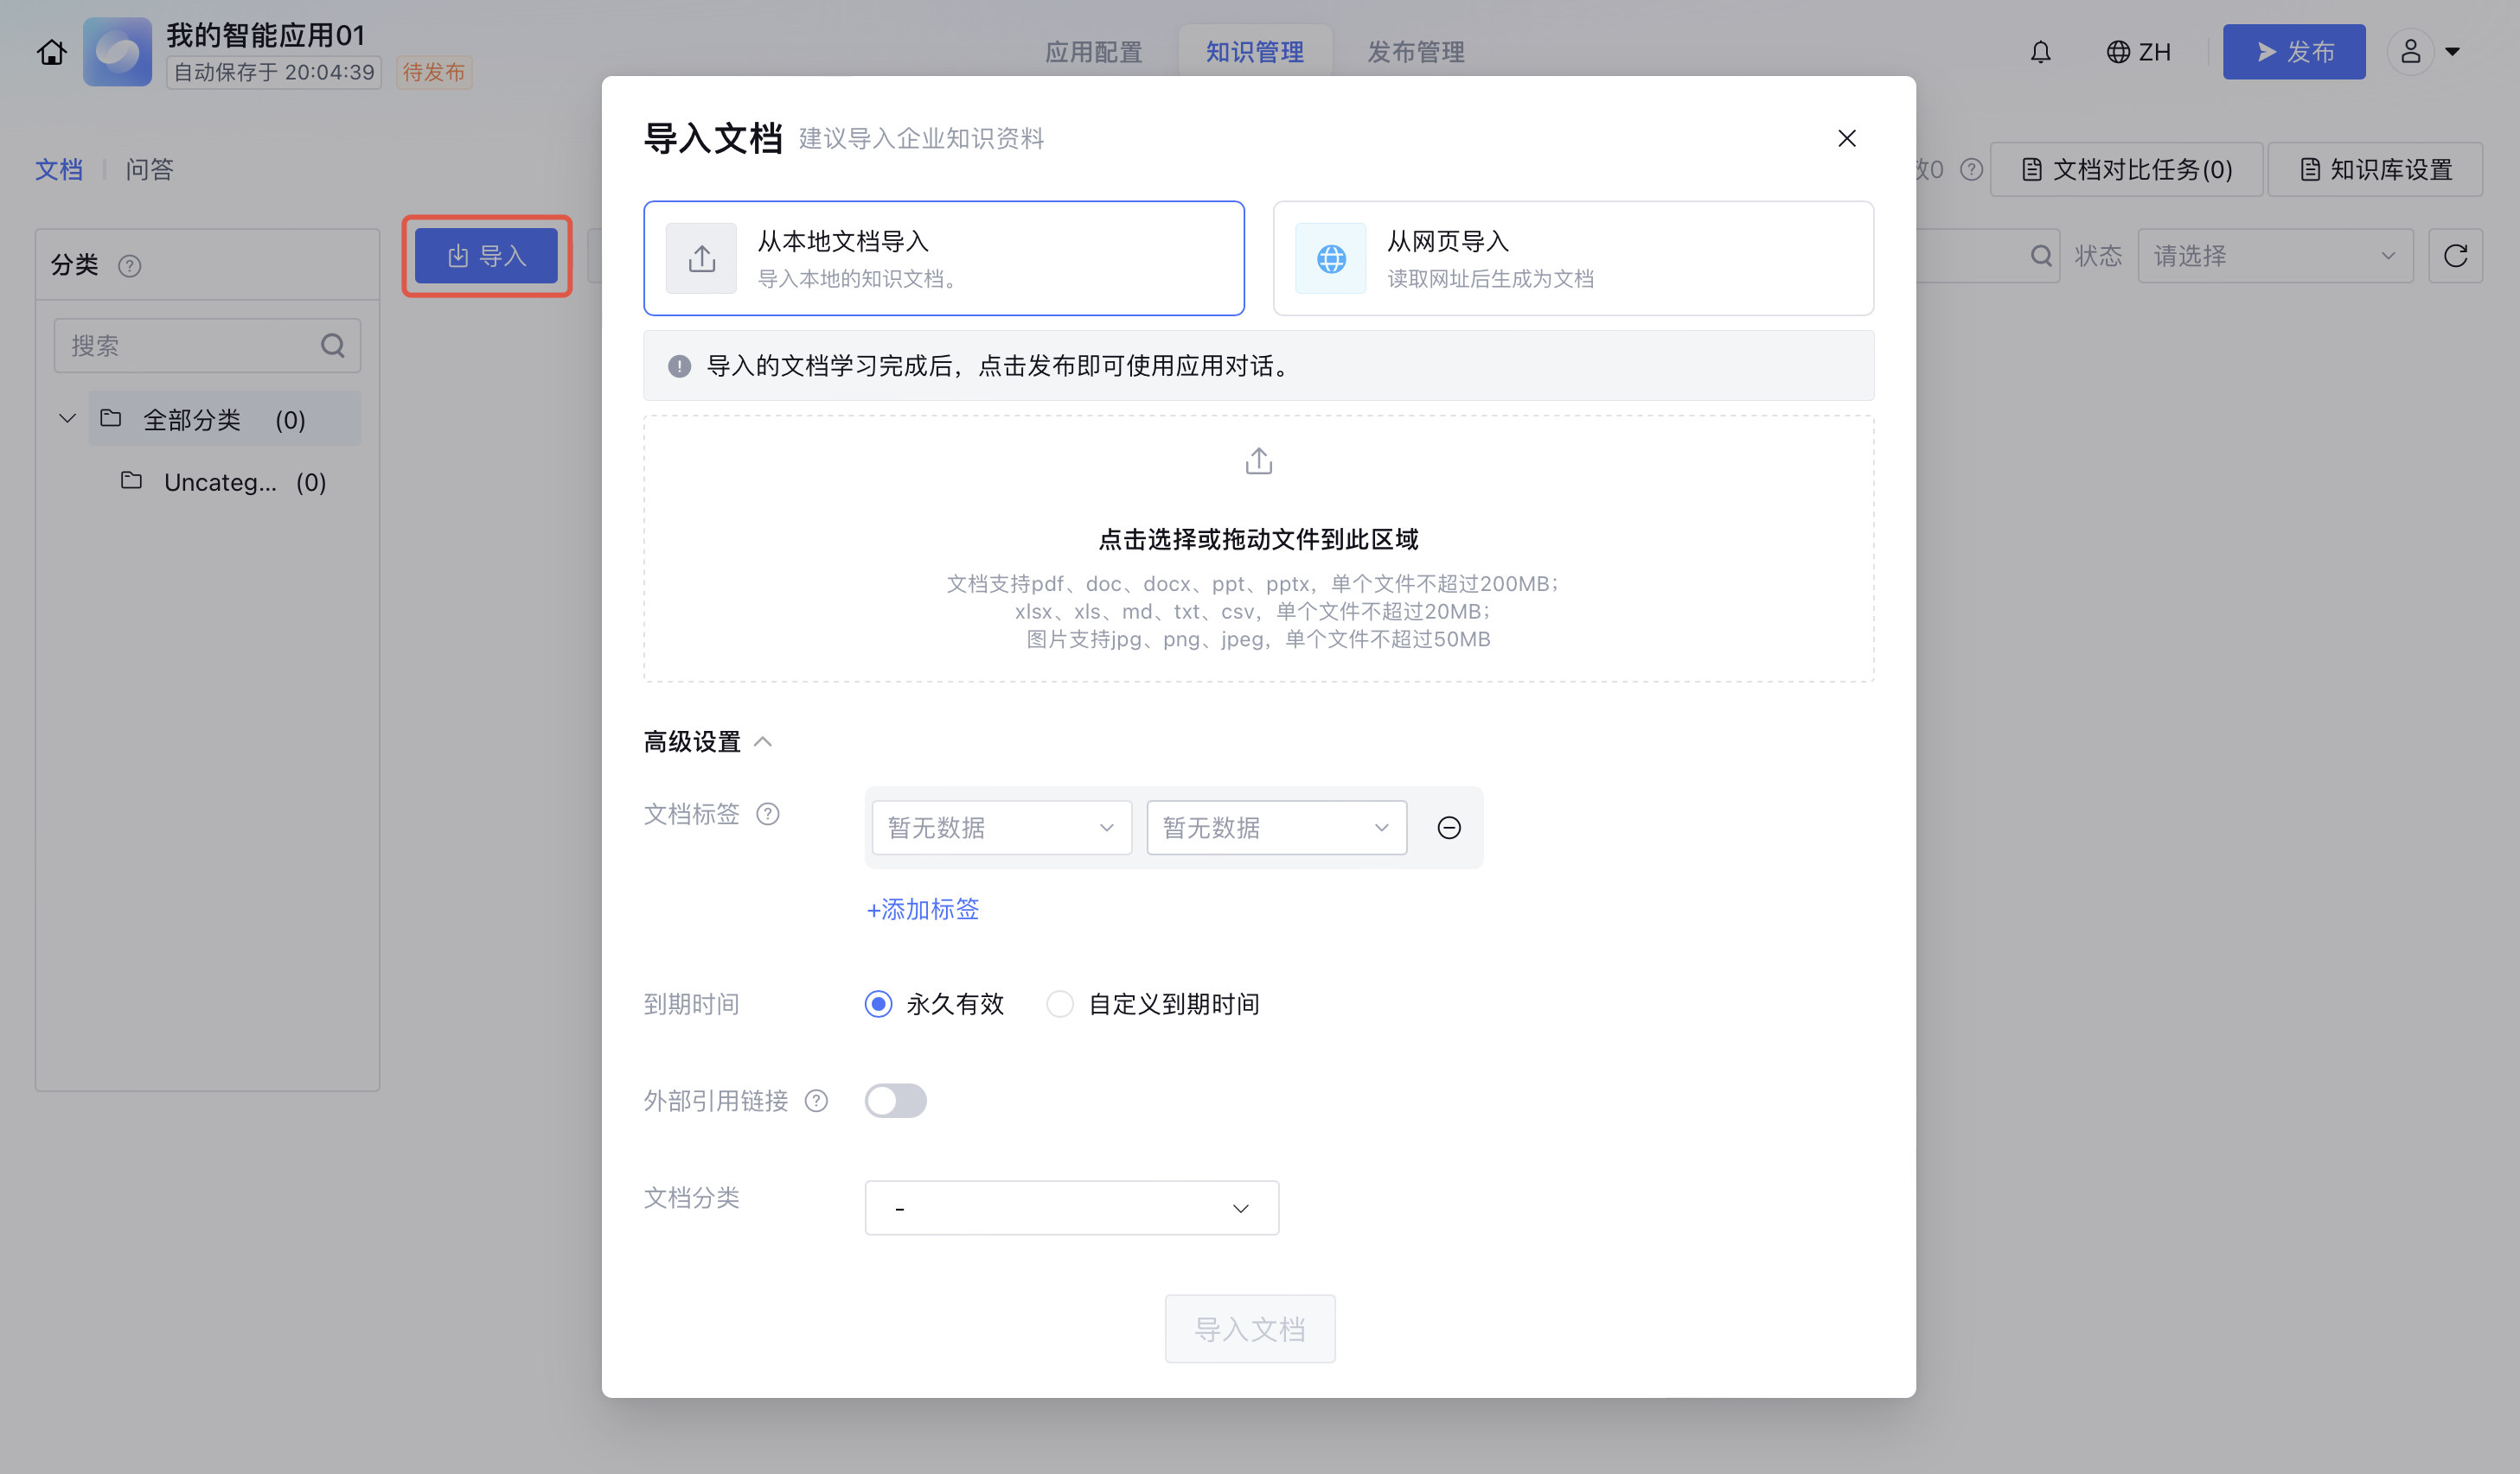The height and width of the screenshot is (1474, 2520).
Task: Choose 从网页导入 option card
Action: 1572,259
